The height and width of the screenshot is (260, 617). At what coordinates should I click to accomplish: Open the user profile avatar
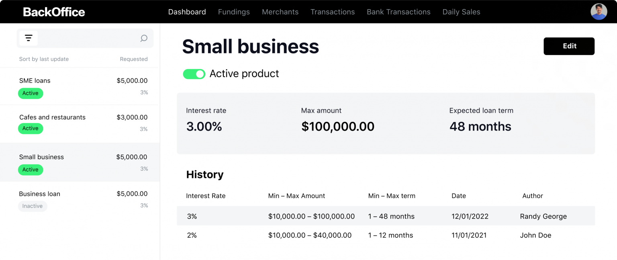pyautogui.click(x=599, y=11)
